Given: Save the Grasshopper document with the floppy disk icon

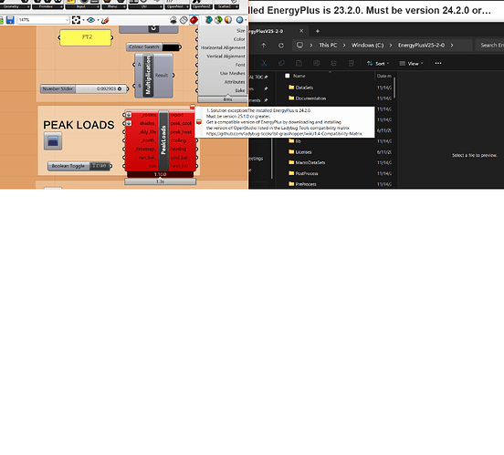Looking at the screenshot, I should point(10,20).
